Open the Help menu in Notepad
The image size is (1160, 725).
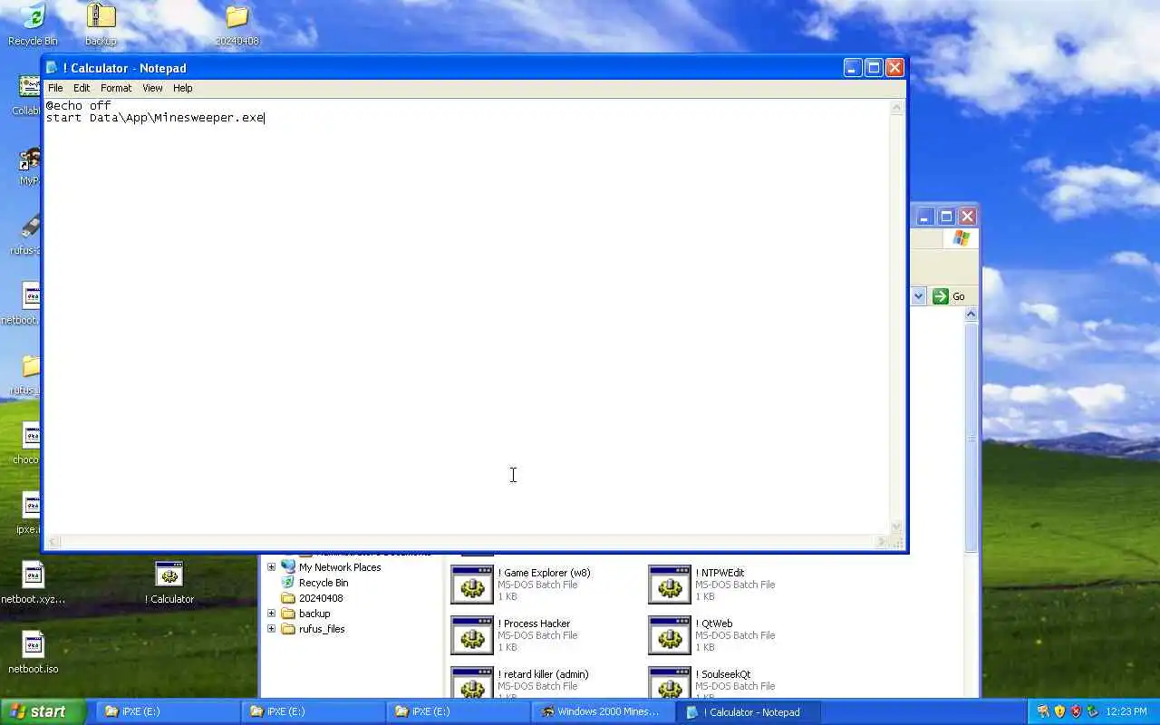(183, 88)
